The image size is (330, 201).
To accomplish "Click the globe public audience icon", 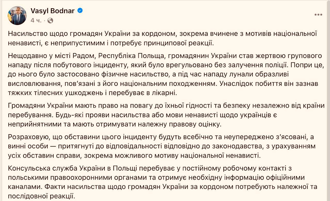I will click(x=50, y=21).
